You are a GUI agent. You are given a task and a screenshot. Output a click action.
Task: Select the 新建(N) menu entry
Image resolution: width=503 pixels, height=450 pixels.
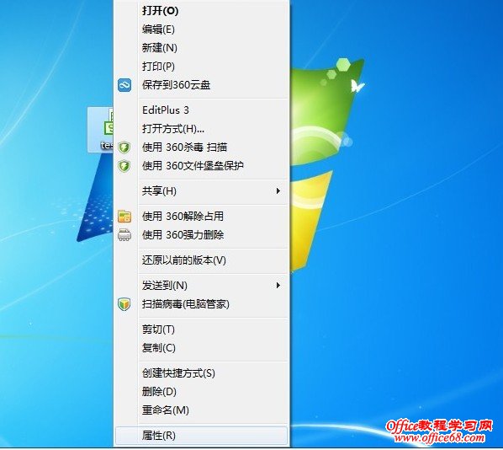click(x=202, y=48)
